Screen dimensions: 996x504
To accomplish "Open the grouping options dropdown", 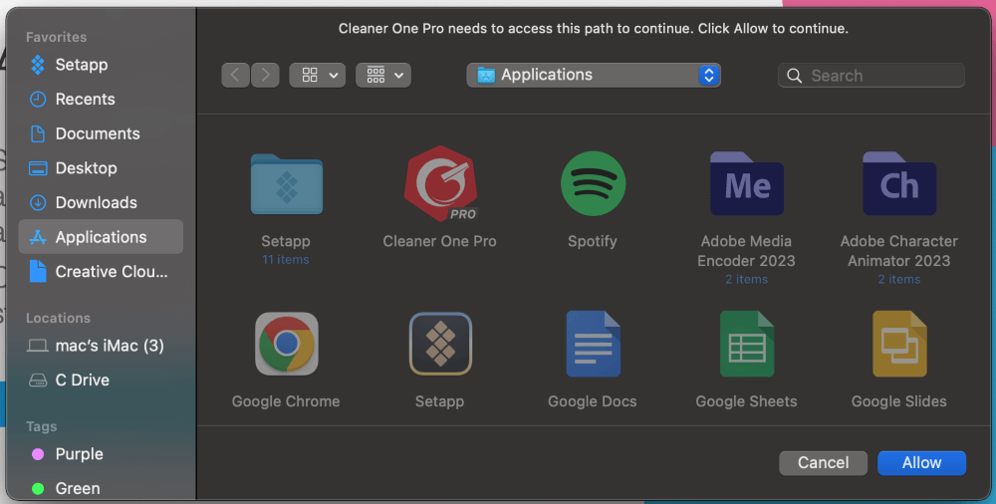I will pyautogui.click(x=383, y=75).
